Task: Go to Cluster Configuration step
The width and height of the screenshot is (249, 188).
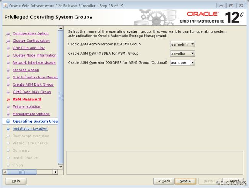Action: [31, 41]
